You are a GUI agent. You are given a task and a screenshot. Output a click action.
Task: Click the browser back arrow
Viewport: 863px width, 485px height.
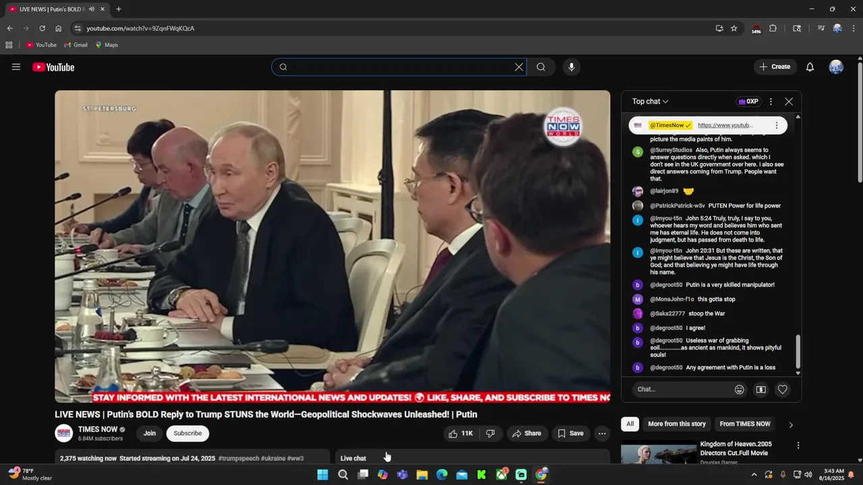[9, 28]
